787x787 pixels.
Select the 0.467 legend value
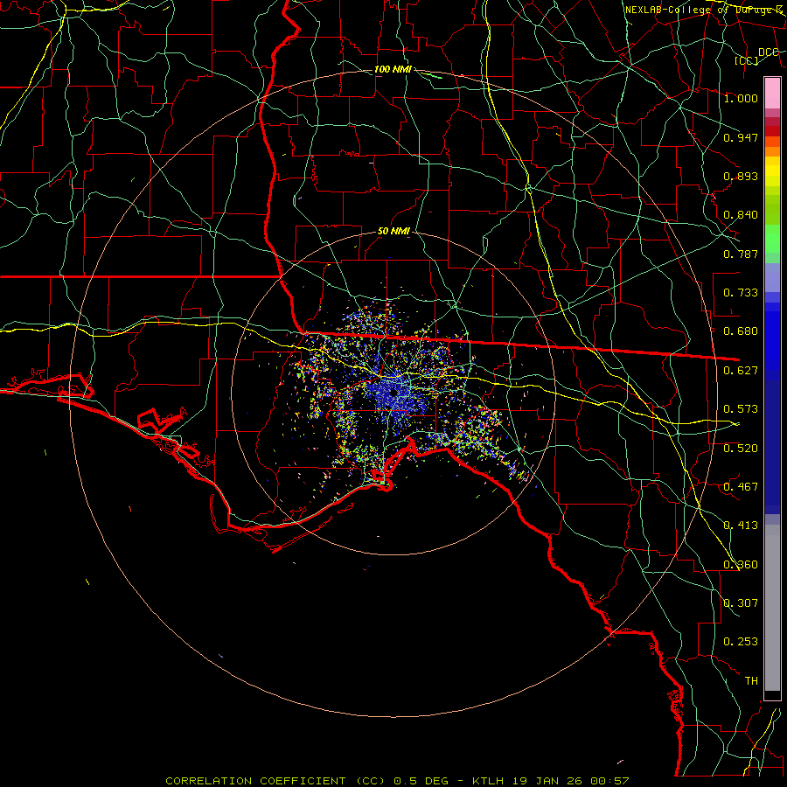point(741,487)
